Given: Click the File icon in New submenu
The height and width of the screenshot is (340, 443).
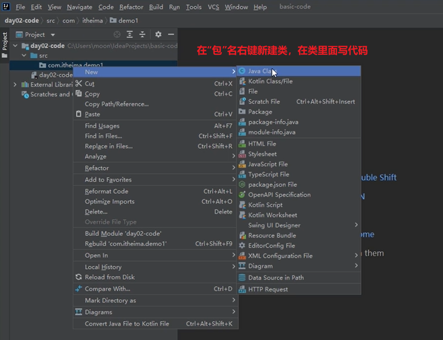Looking at the screenshot, I should [242, 92].
